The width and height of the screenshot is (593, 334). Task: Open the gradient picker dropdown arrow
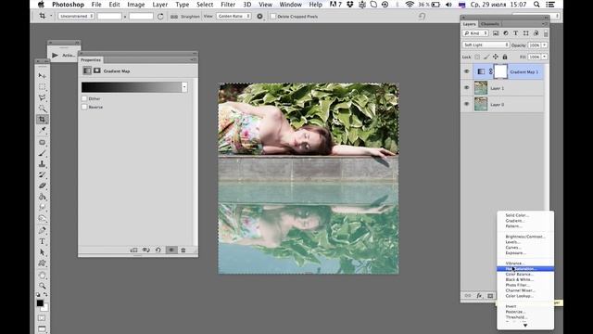click(x=184, y=87)
